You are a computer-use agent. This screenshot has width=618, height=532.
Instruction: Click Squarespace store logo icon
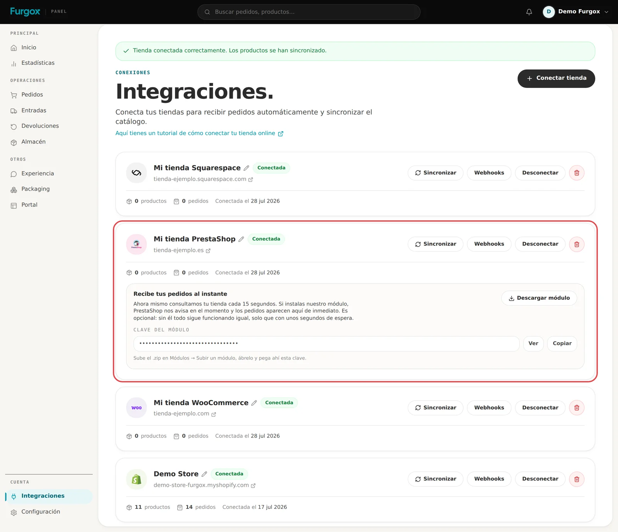[x=136, y=173]
